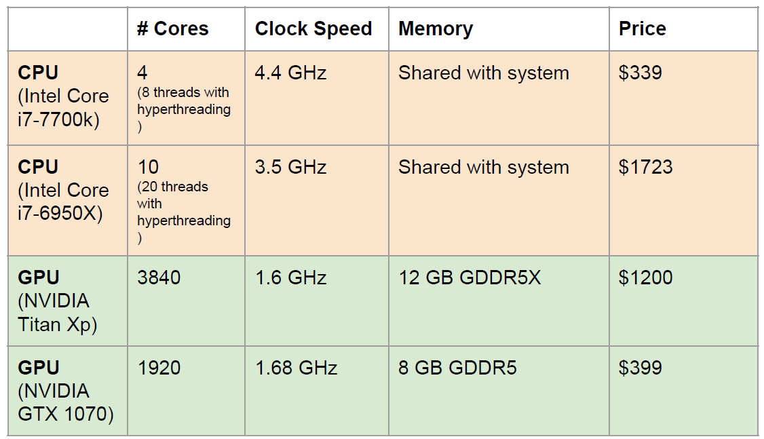Select the 8 GB GDDR5 memory cell
The height and width of the screenshot is (439, 764).
coord(457,368)
